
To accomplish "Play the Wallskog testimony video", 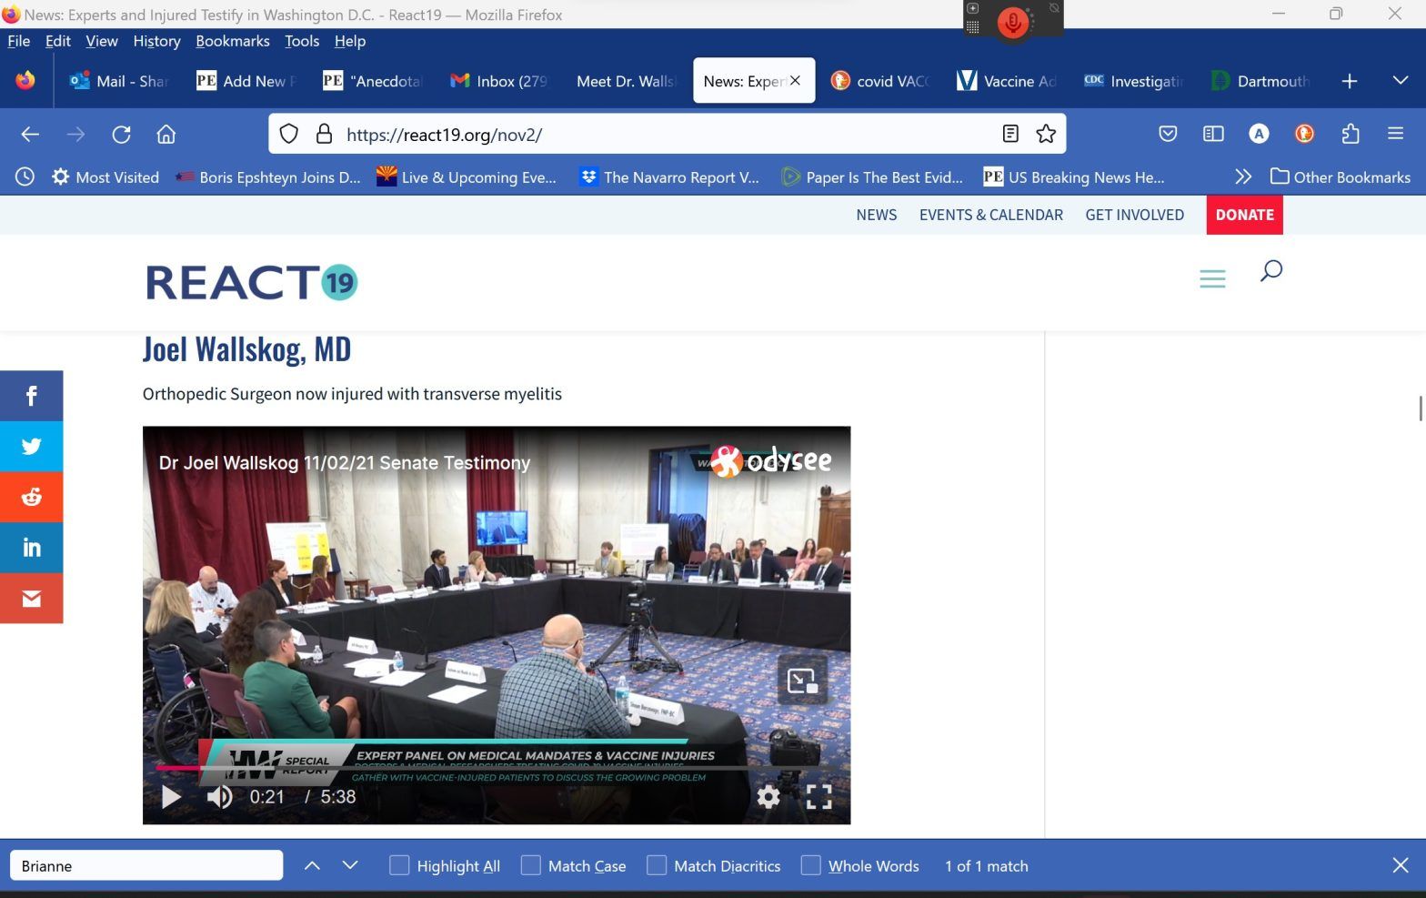I will click(x=170, y=797).
